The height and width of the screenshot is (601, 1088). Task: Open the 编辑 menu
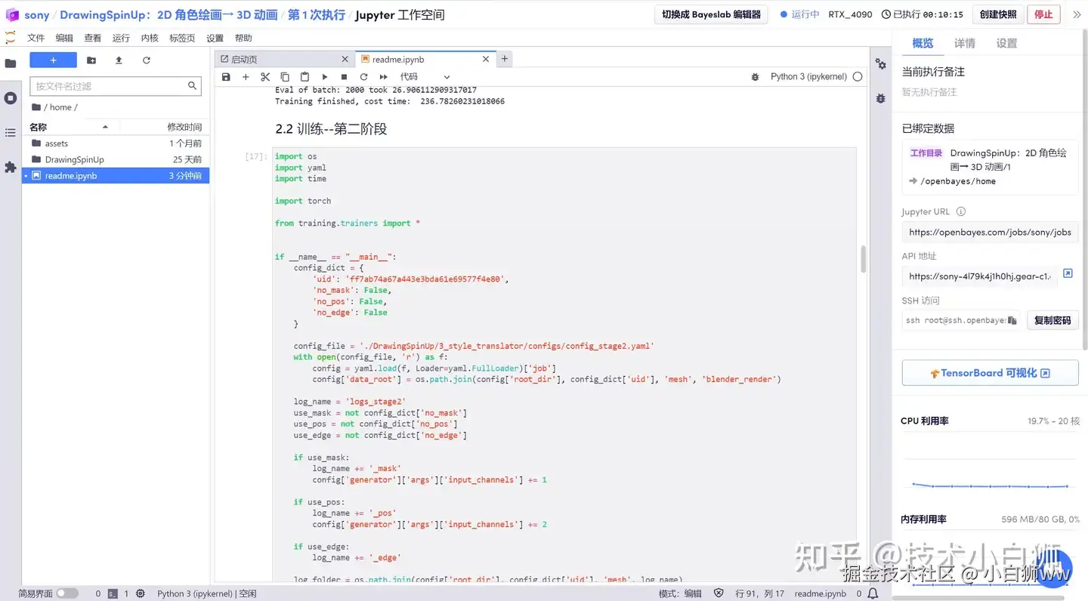[x=64, y=38]
